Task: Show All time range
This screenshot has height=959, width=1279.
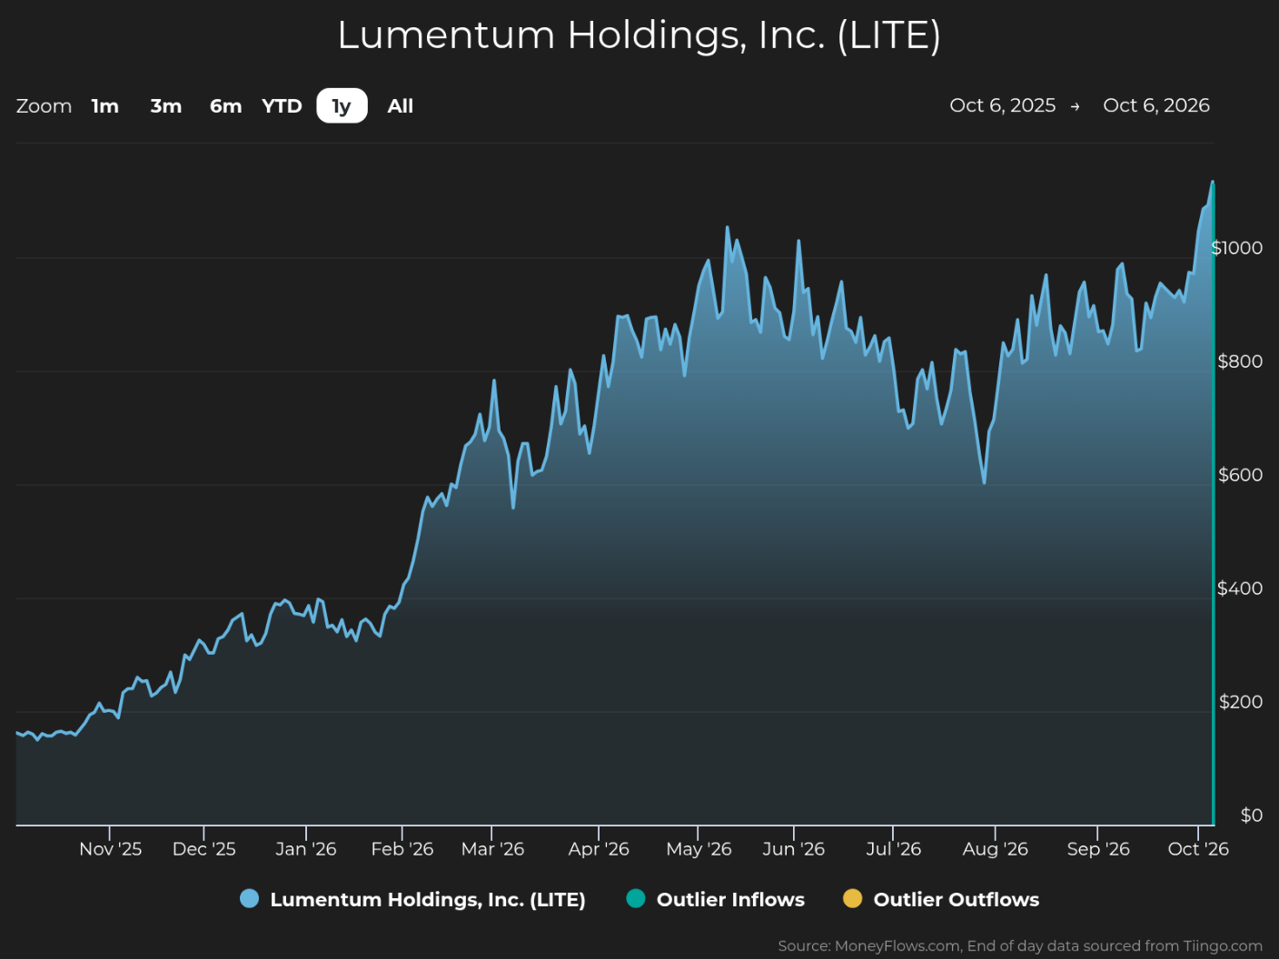Action: click(x=401, y=106)
